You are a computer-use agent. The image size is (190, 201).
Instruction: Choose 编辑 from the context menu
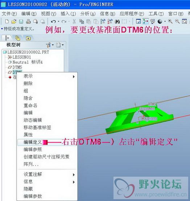(x=47, y=113)
